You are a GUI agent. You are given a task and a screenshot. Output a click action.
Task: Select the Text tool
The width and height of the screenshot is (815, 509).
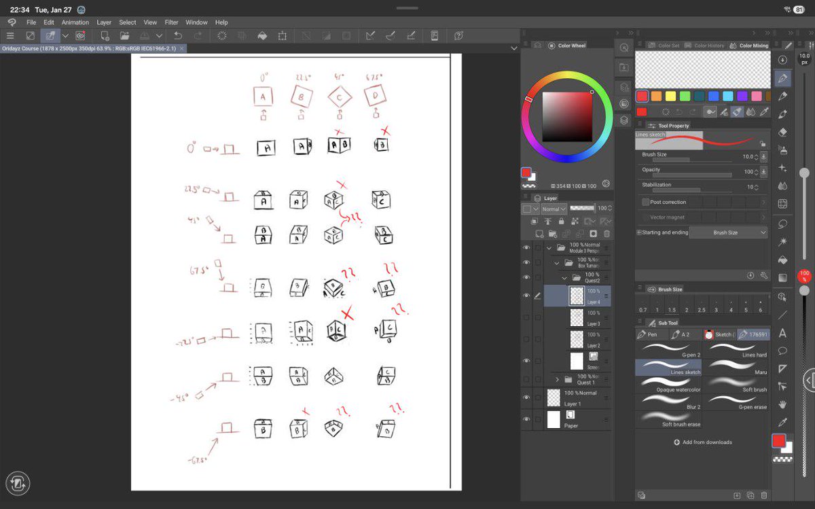click(x=783, y=333)
